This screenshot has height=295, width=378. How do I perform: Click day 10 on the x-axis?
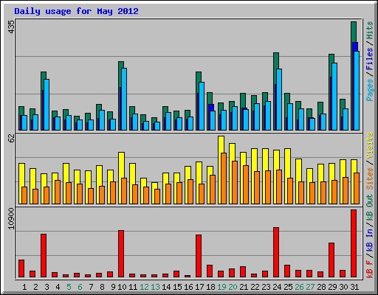click(122, 287)
